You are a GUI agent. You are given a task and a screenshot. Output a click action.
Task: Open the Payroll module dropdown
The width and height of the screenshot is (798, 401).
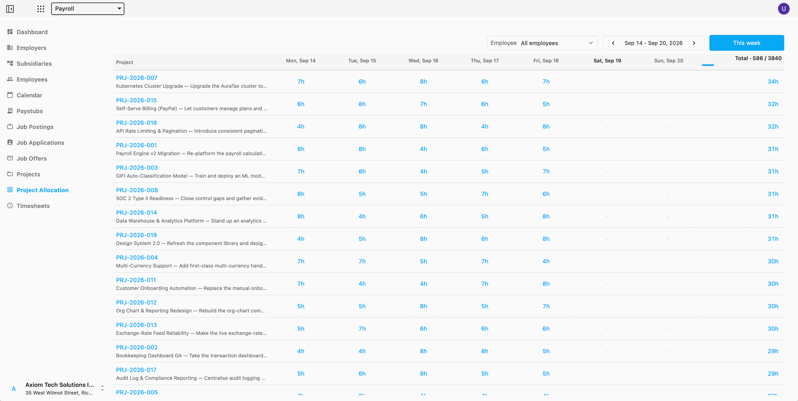[88, 9]
